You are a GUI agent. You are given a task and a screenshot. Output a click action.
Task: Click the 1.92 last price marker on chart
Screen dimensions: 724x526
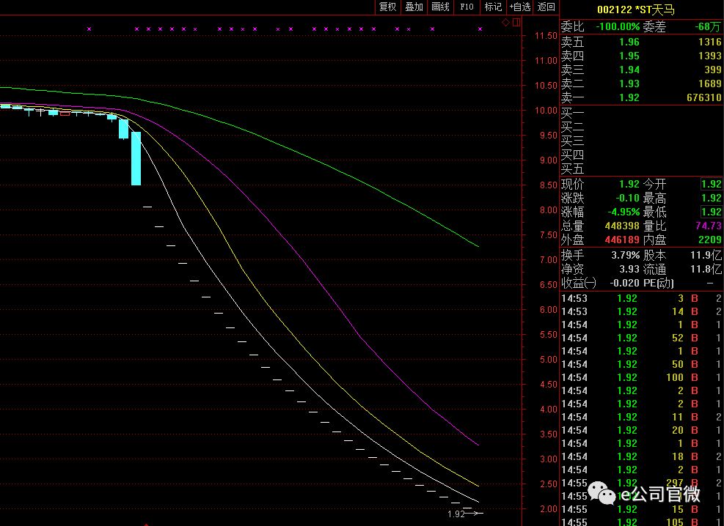tap(456, 514)
